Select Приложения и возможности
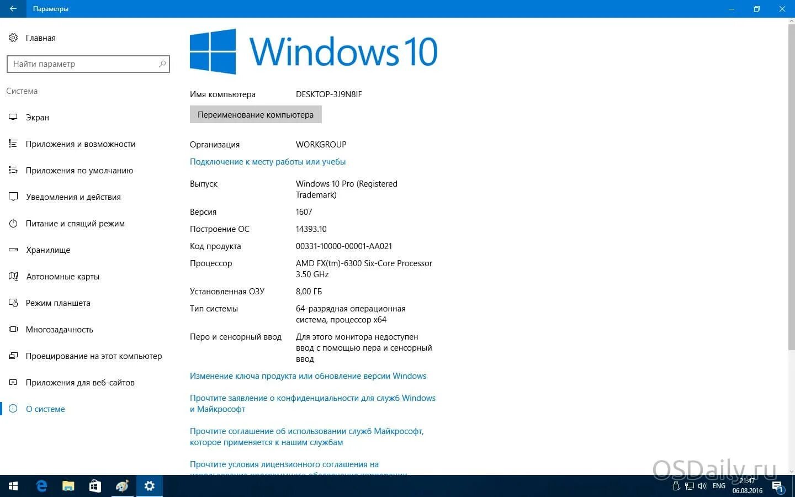Image resolution: width=795 pixels, height=497 pixels. [x=81, y=144]
